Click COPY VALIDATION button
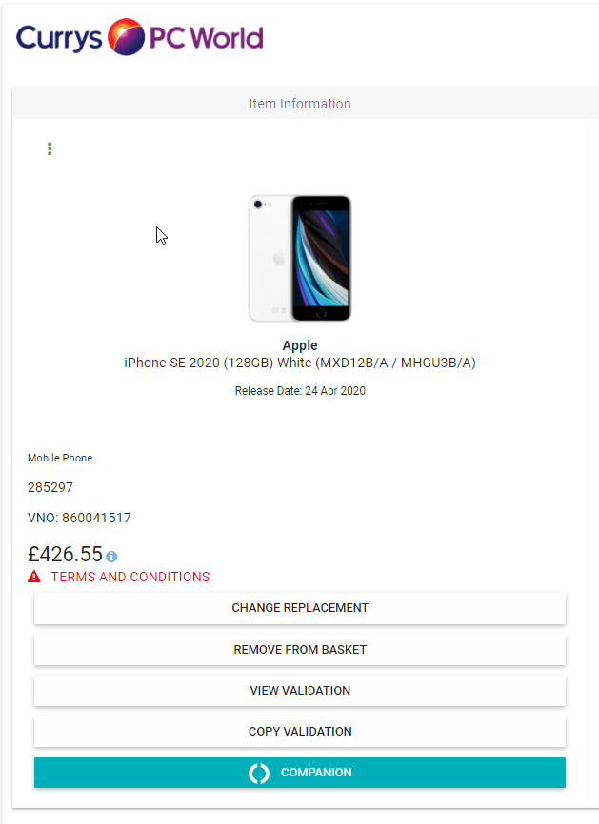This screenshot has width=599, height=824. [300, 732]
